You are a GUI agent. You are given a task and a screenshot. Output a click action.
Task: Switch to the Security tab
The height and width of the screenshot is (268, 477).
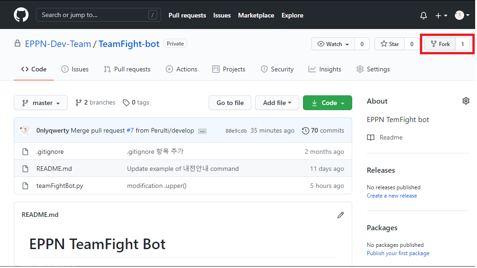[277, 70]
